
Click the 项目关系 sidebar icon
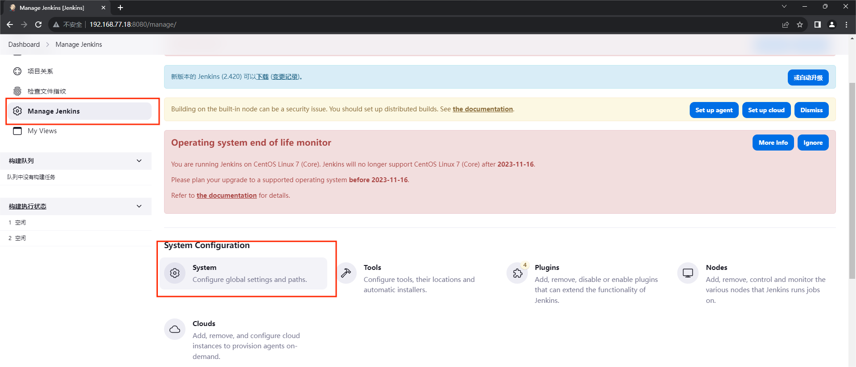[17, 71]
